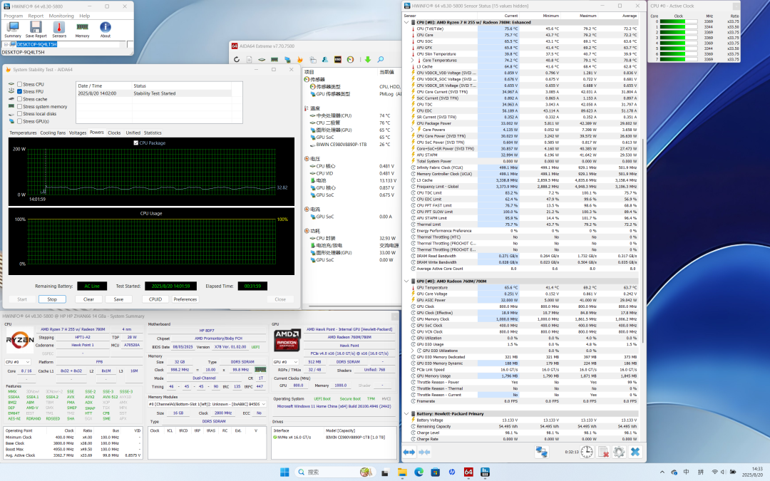Open the Program menu in HWiNFO
The width and height of the screenshot is (770, 481).
[x=14, y=16]
